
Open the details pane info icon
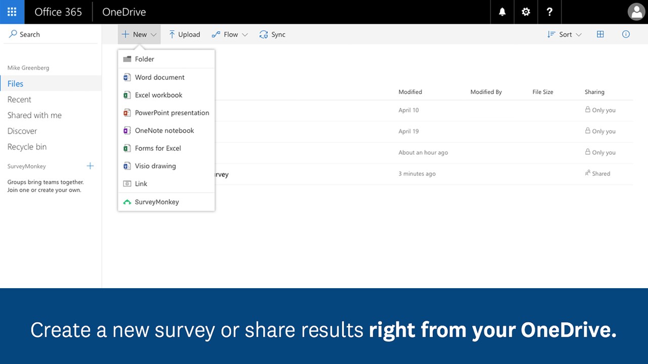tap(626, 34)
